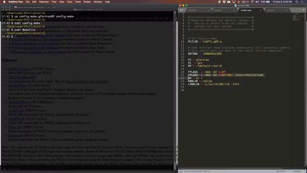Screen dimensions: 307x173
Task: Click -I/usr/X11/include on CFLAGS line
Action: [249, 75]
